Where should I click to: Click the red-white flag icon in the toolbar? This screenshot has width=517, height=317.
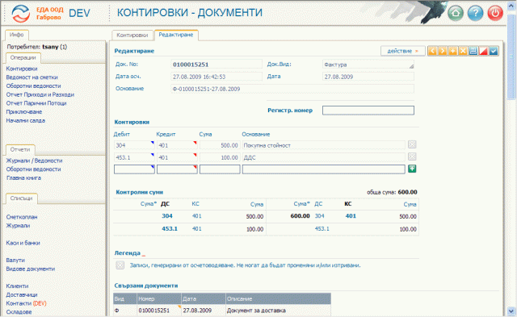[x=483, y=51]
